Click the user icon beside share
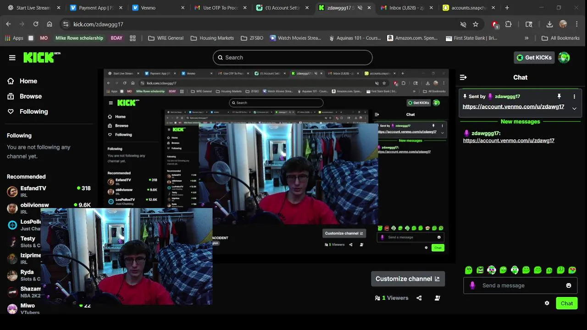 tap(437, 298)
